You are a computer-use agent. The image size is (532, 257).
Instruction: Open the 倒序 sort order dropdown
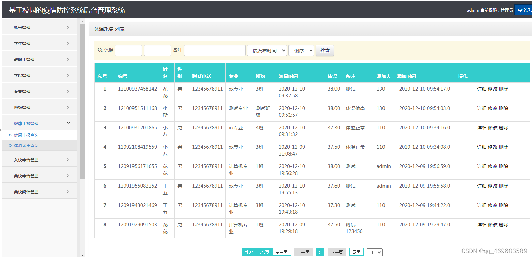301,50
